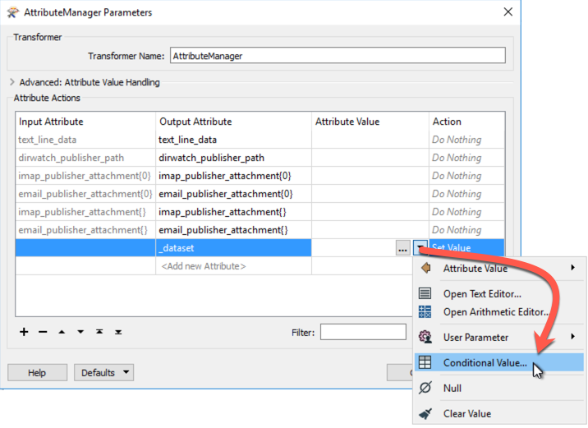Screen dimensions: 588x428
Task: Click the Arithmetic Editor calculator icon
Action: [425, 311]
